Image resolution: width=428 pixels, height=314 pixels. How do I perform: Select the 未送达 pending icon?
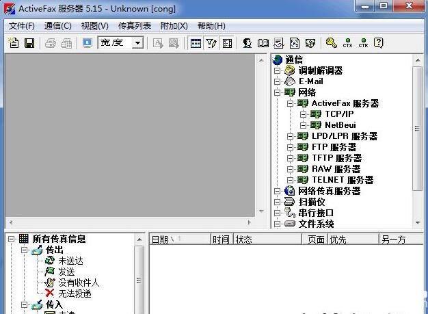(x=50, y=261)
